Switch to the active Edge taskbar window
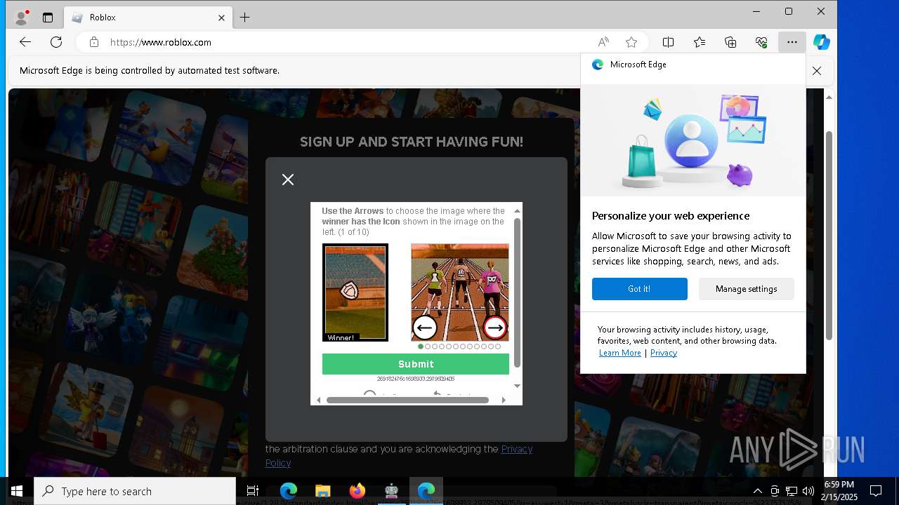 [426, 491]
